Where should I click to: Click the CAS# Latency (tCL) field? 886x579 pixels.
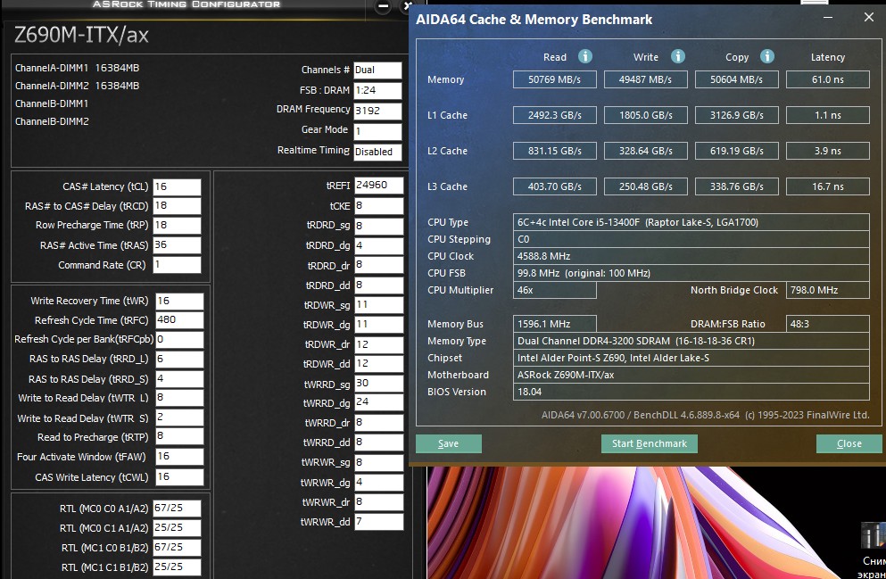(177, 187)
